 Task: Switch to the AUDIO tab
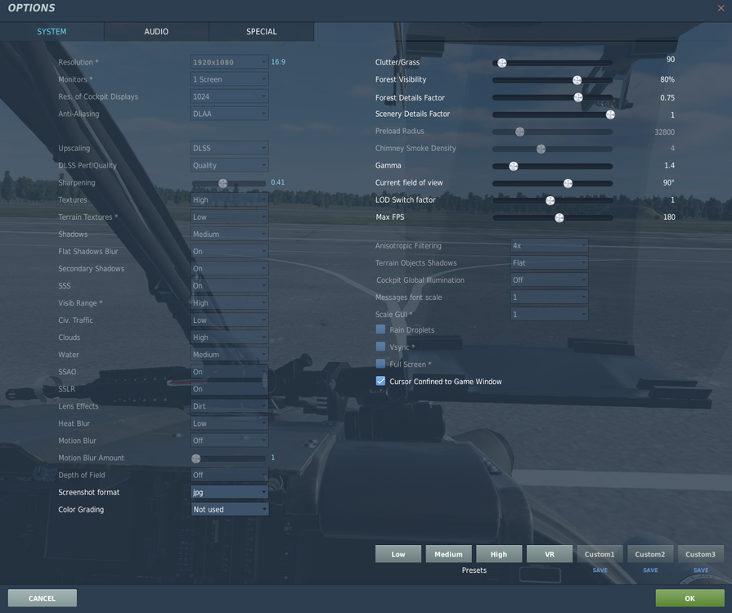tap(156, 32)
